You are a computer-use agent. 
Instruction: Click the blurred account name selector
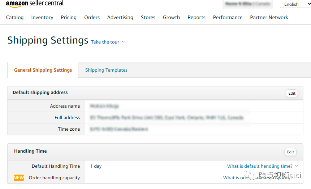[248, 4]
